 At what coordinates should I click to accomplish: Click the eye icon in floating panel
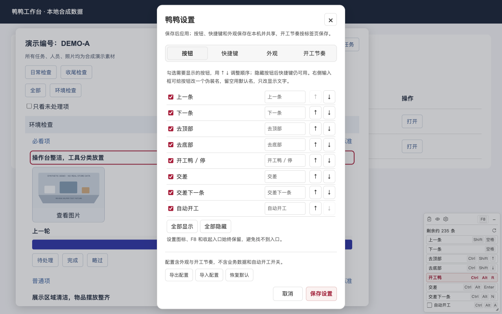click(438, 219)
